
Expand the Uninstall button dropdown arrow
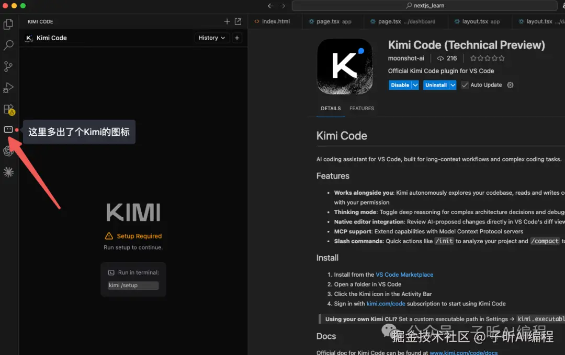[x=453, y=85]
